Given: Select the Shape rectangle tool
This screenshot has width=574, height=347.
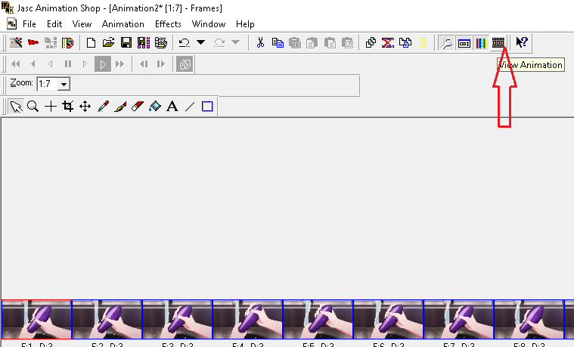Looking at the screenshot, I should [207, 107].
